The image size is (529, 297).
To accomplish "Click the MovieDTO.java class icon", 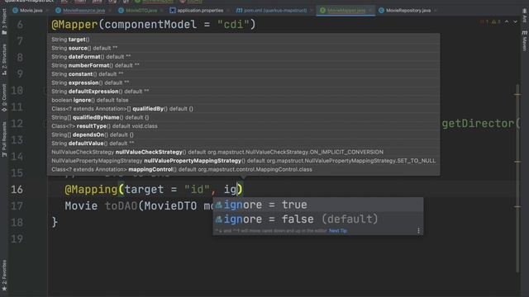I will [122, 11].
